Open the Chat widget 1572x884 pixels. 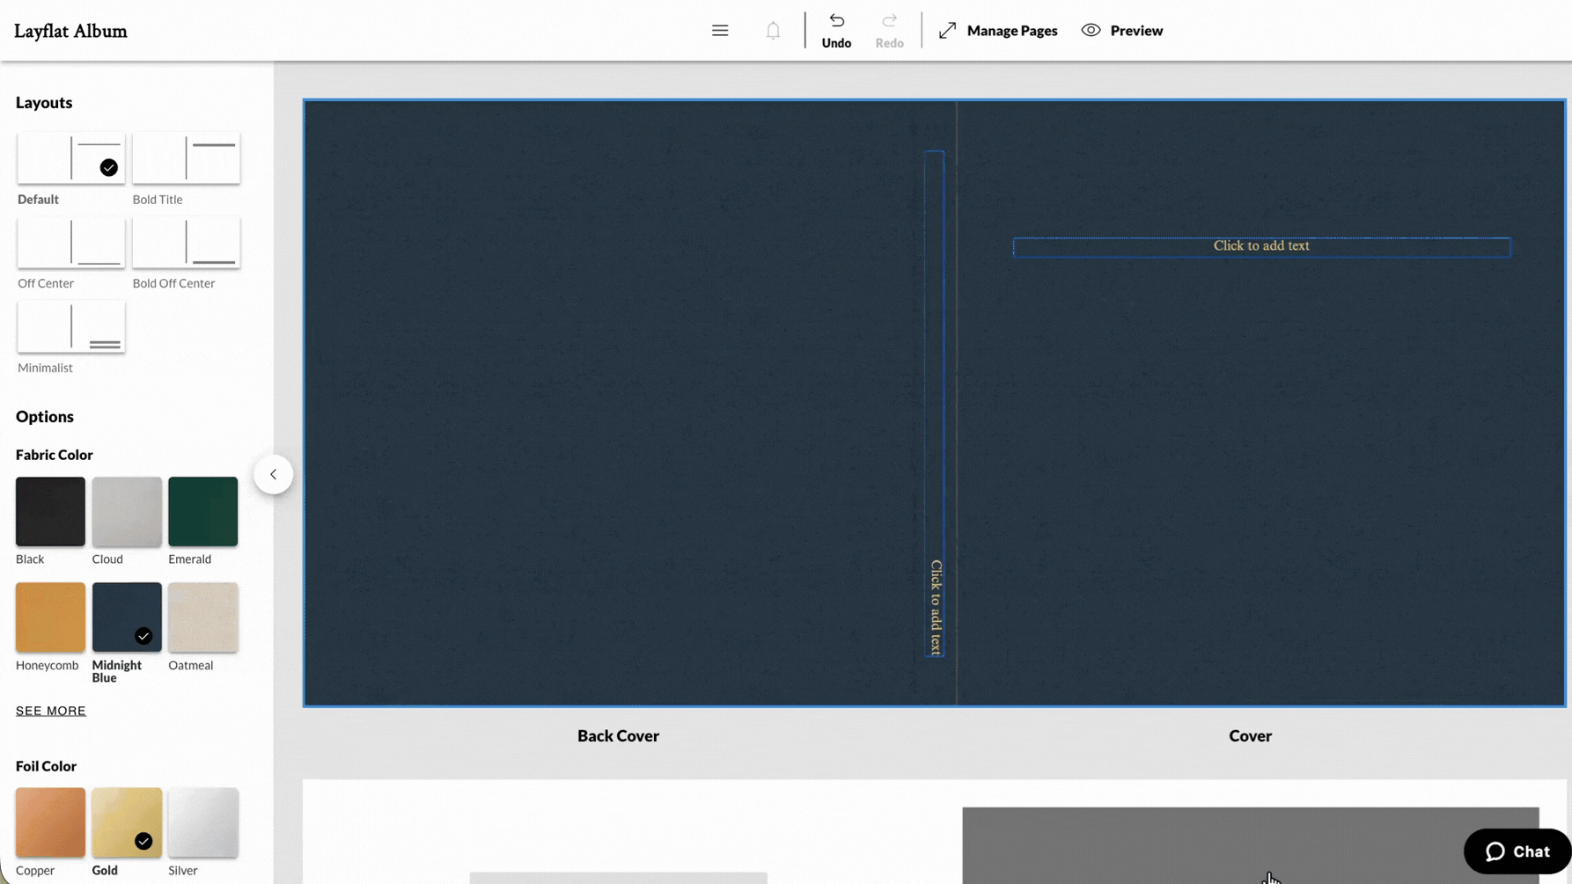click(1516, 851)
